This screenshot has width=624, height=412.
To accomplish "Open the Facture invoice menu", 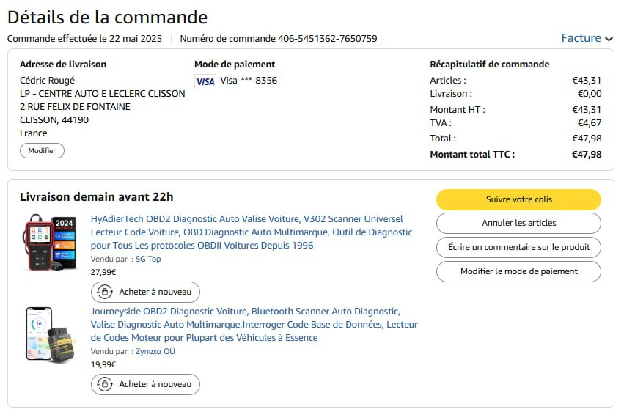I will pos(581,38).
